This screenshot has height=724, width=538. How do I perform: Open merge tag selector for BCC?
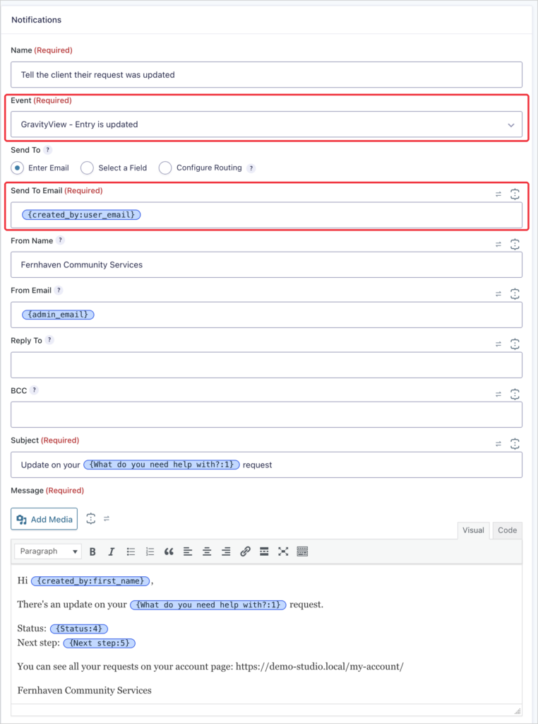pos(515,395)
